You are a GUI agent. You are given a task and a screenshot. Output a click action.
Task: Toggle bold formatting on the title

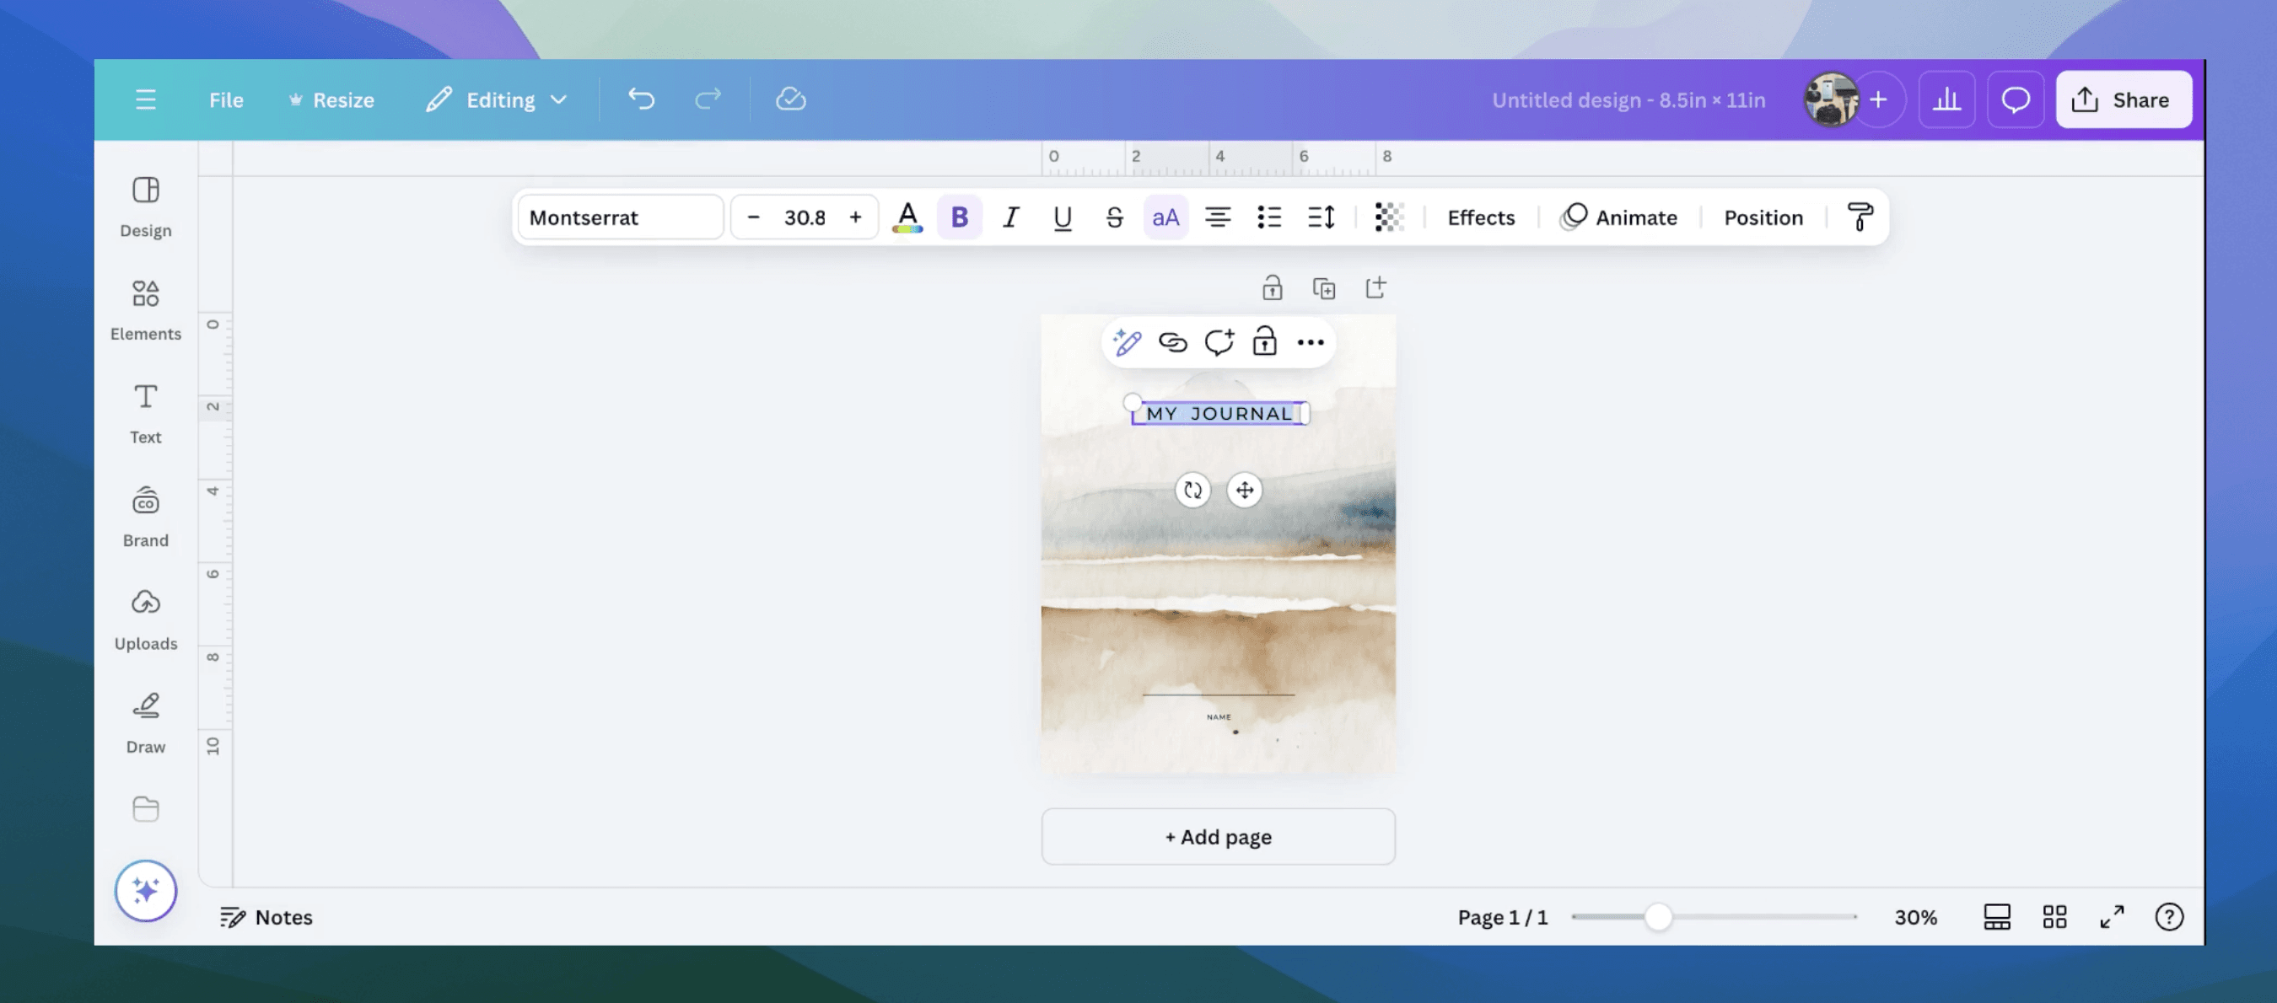tap(959, 217)
